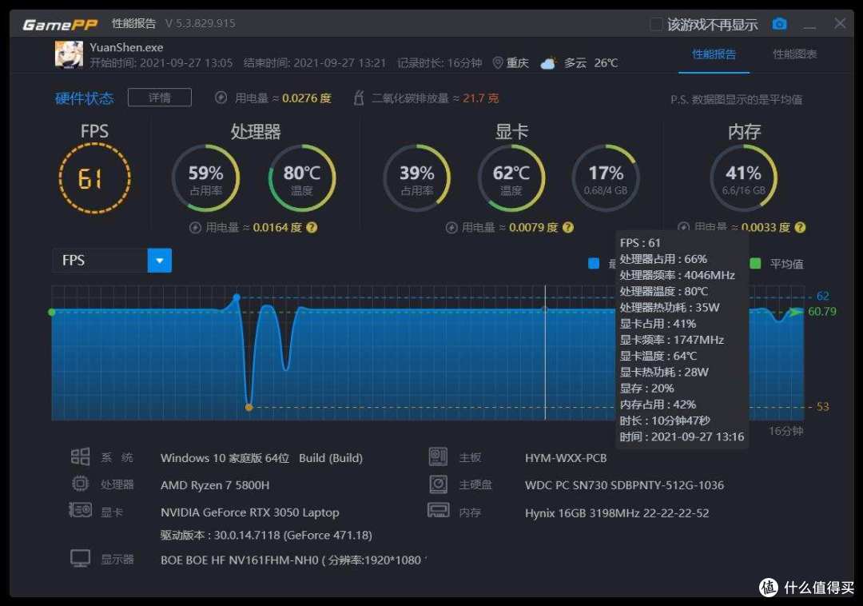Screen dimensions: 863x606
Task: Click the GPU power usage help icon
Action: [x=568, y=227]
